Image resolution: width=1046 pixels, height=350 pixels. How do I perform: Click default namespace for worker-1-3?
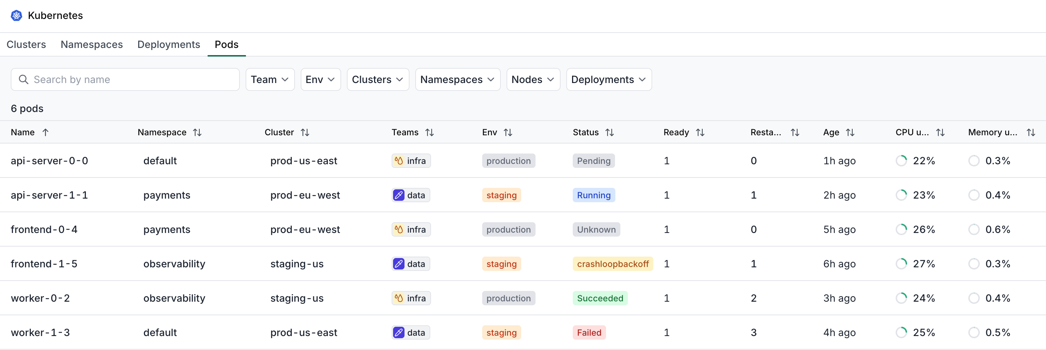(x=160, y=332)
